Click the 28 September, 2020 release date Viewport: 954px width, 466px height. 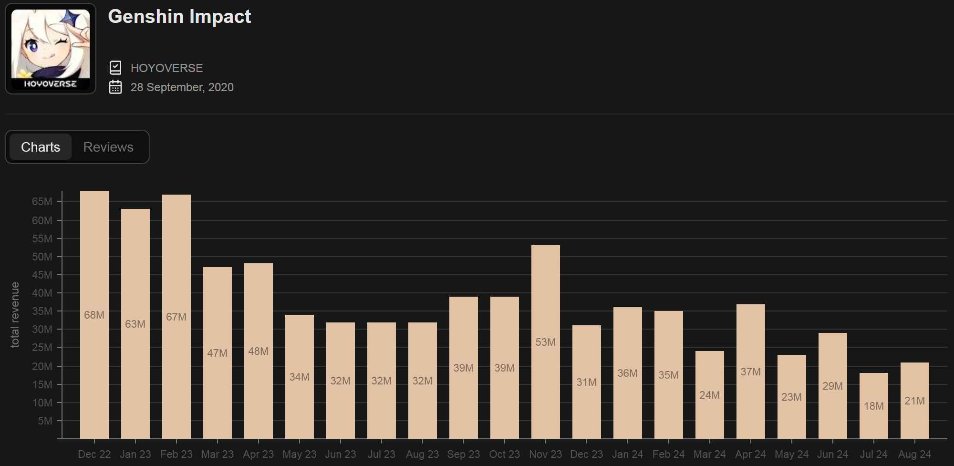click(182, 87)
